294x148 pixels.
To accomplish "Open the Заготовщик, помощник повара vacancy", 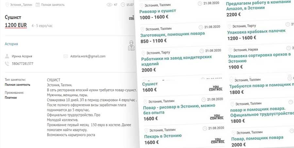I will tap(172, 34).
